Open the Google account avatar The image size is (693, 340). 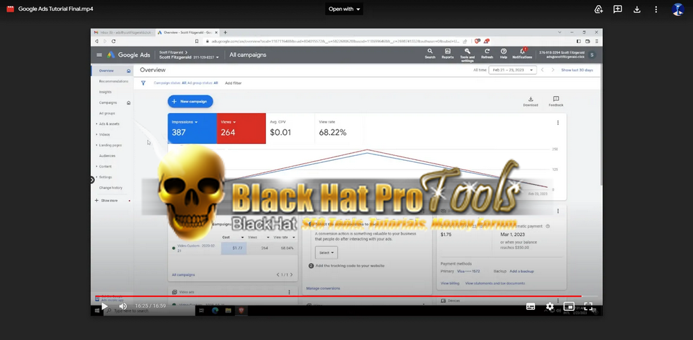click(678, 9)
